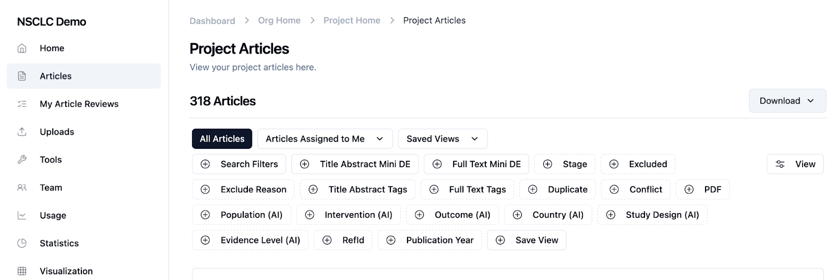Add the Duplicate filter
Screen dimensions: 835x280
pos(557,189)
